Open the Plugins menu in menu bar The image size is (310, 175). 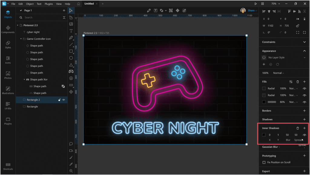[x=49, y=4]
